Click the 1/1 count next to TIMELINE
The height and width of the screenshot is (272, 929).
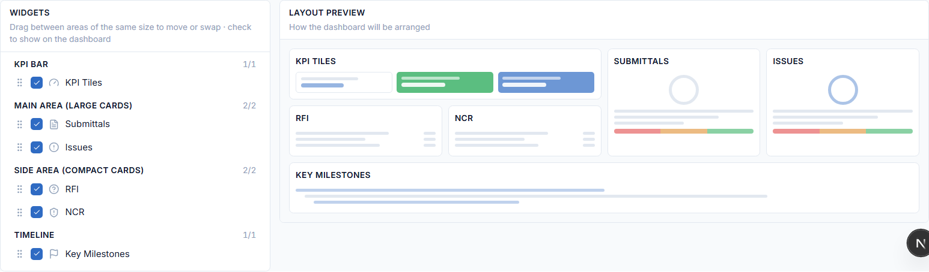click(249, 235)
